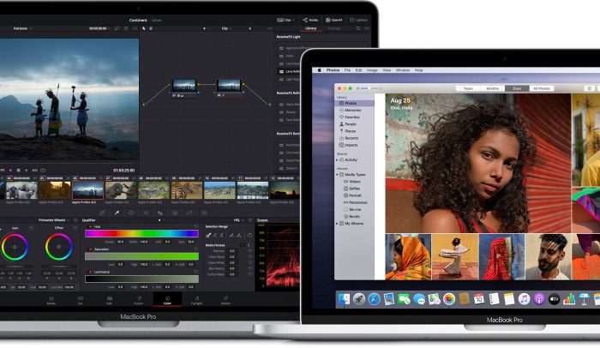Switch to the Fairlight page
600x348 pixels.
point(196,300)
